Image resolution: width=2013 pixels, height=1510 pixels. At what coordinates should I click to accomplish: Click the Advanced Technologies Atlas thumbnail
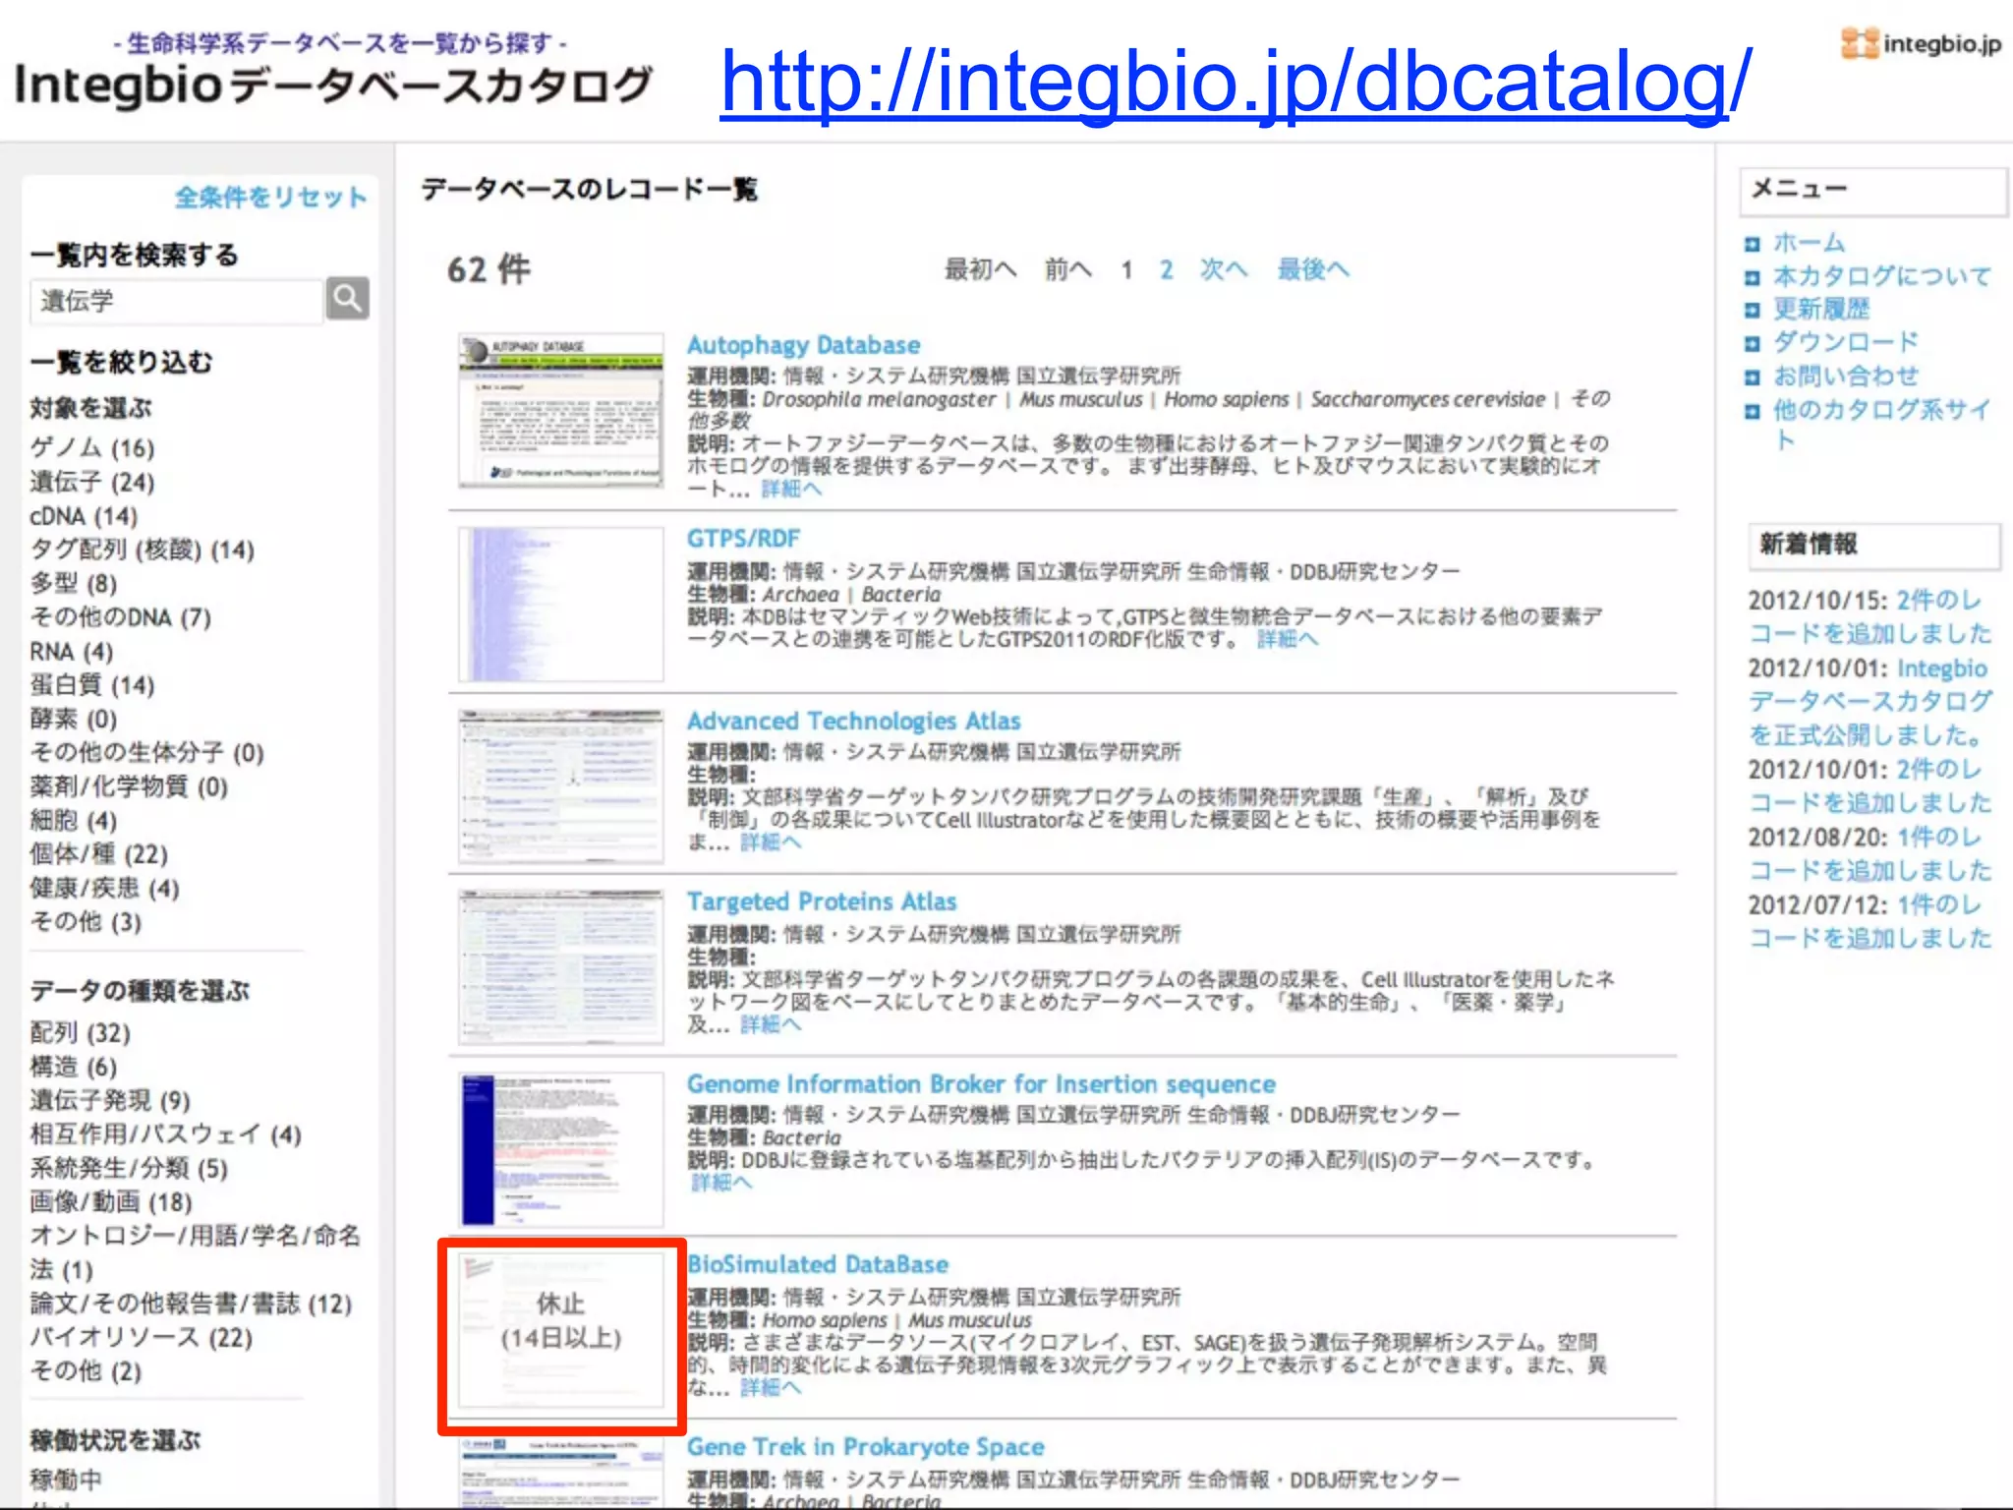pyautogui.click(x=561, y=786)
